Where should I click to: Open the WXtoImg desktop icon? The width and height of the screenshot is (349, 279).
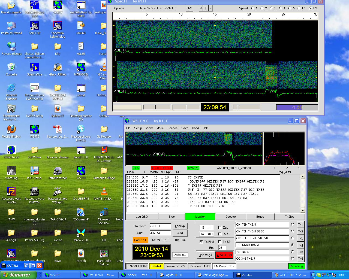pos(11,173)
